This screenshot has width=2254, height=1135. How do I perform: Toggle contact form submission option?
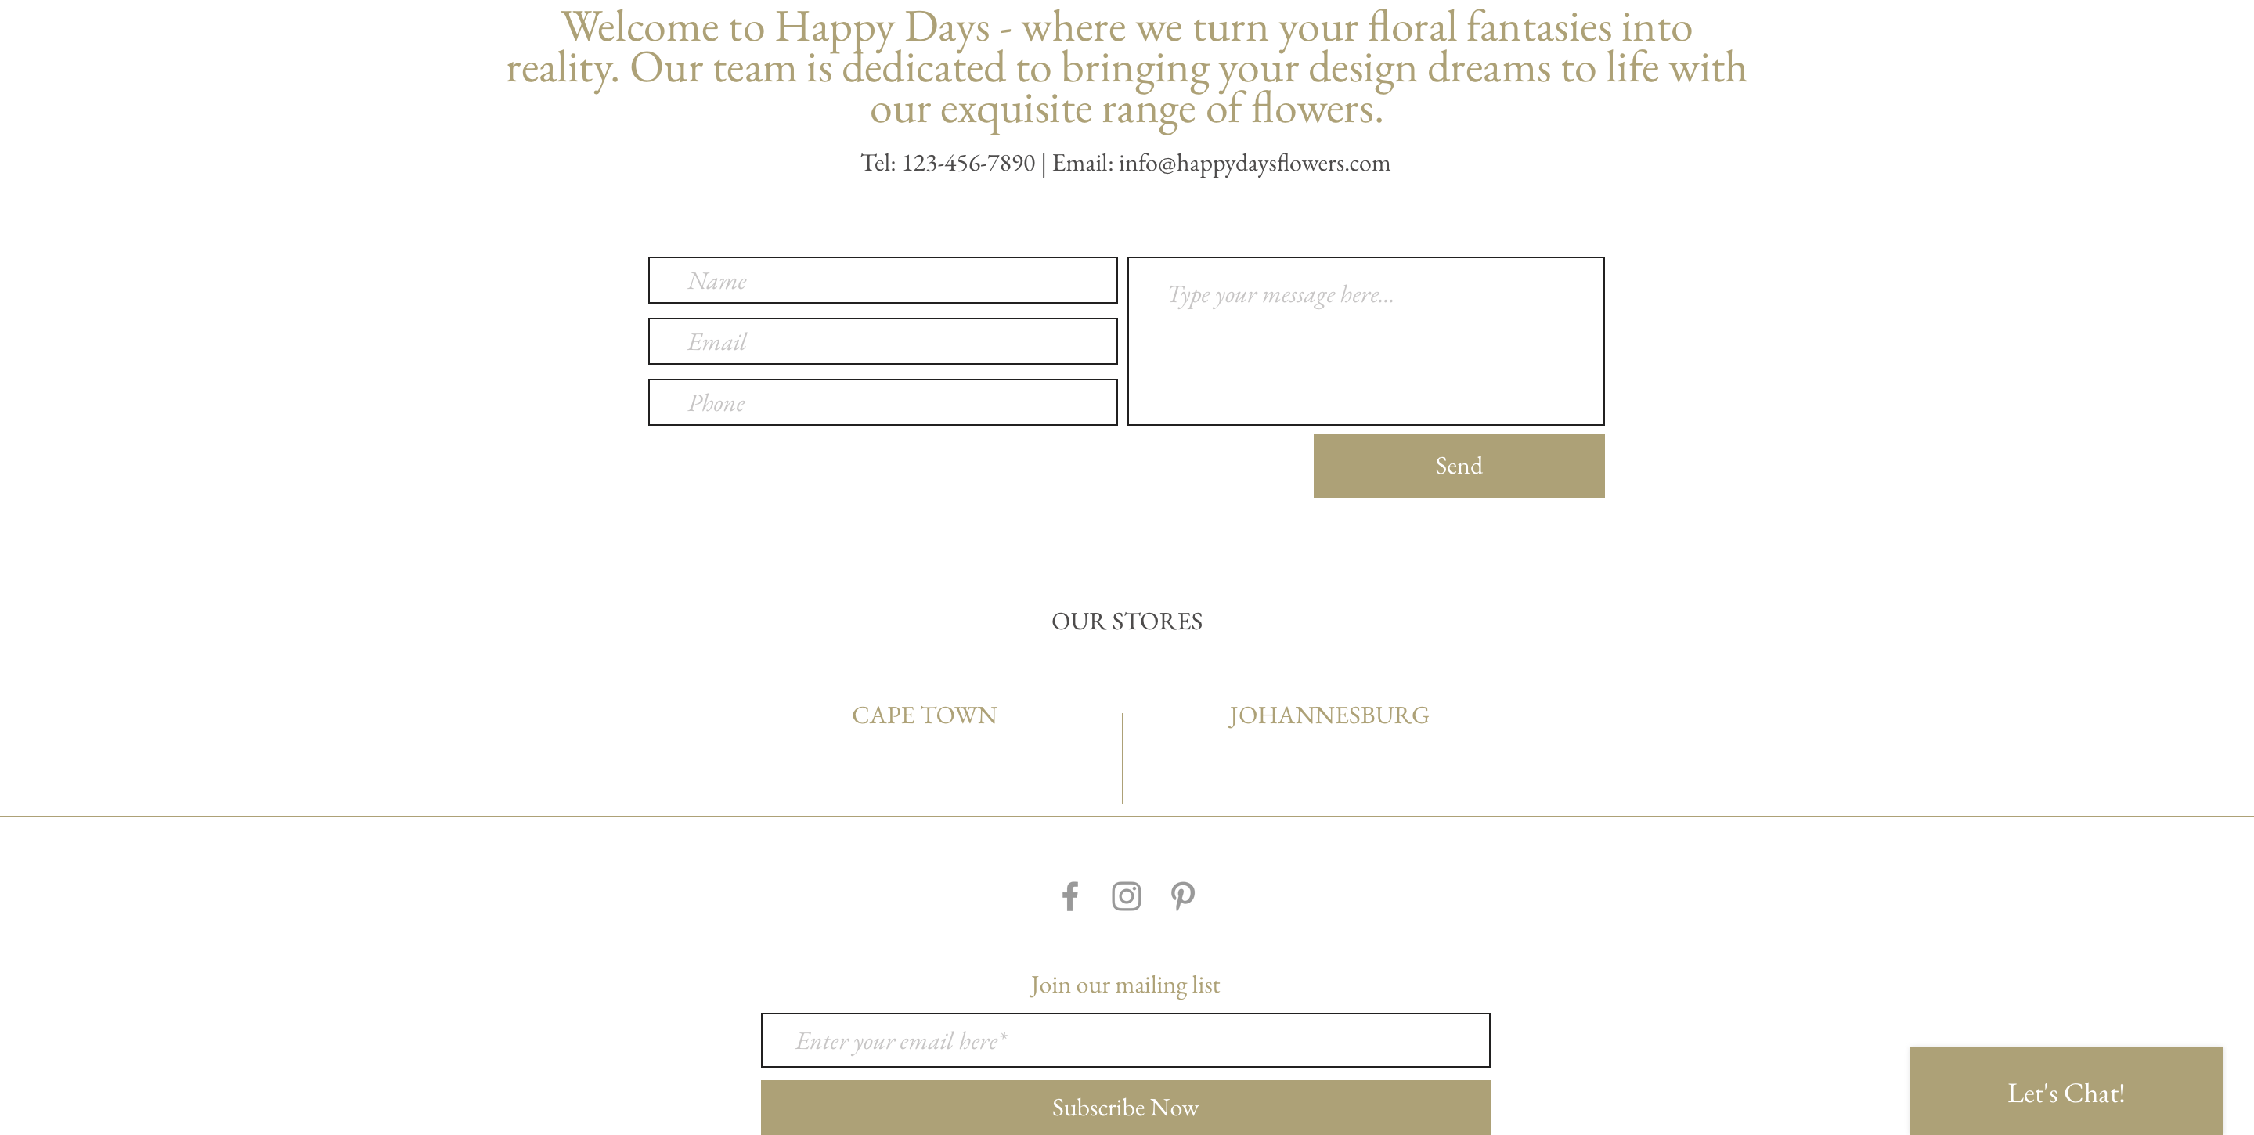tap(1458, 465)
